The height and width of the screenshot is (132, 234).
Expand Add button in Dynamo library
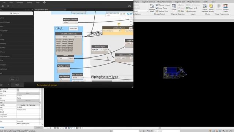14,79
